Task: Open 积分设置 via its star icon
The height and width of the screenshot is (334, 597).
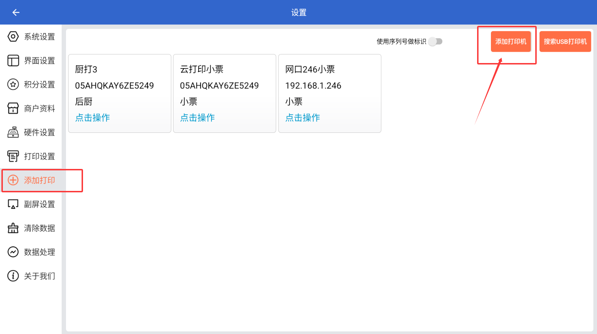Action: (13, 84)
